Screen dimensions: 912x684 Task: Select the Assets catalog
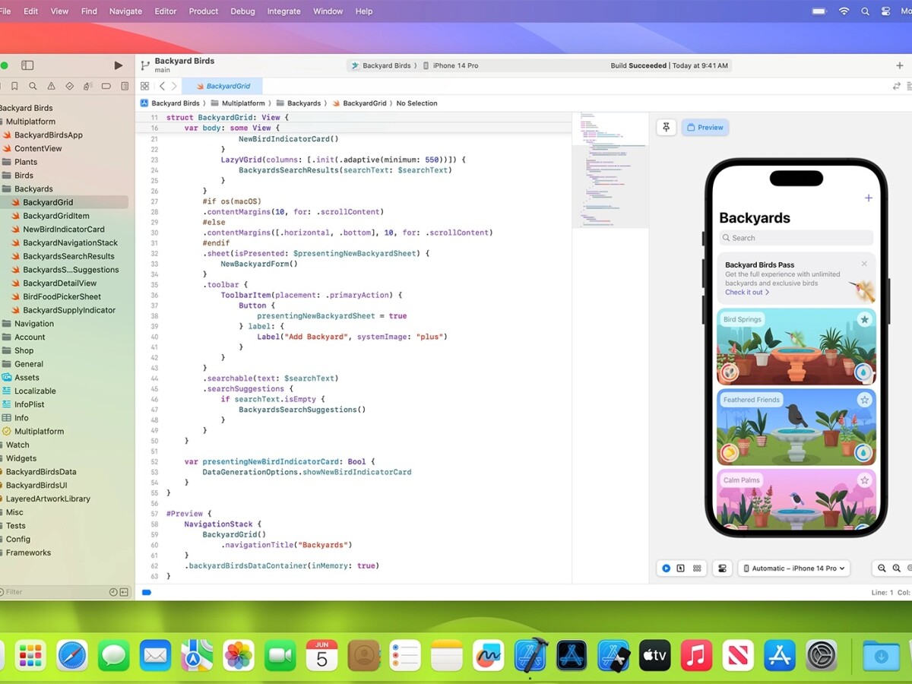[27, 378]
